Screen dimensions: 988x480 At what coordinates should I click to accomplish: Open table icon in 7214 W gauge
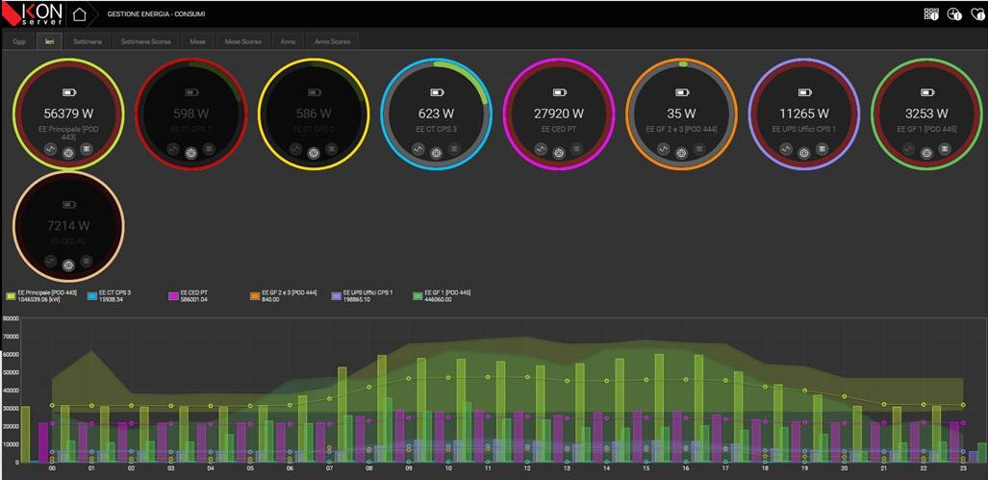click(87, 261)
